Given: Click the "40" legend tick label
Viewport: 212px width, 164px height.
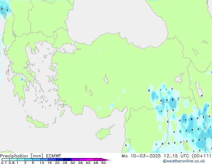Looking at the screenshot, I should 88,163.
